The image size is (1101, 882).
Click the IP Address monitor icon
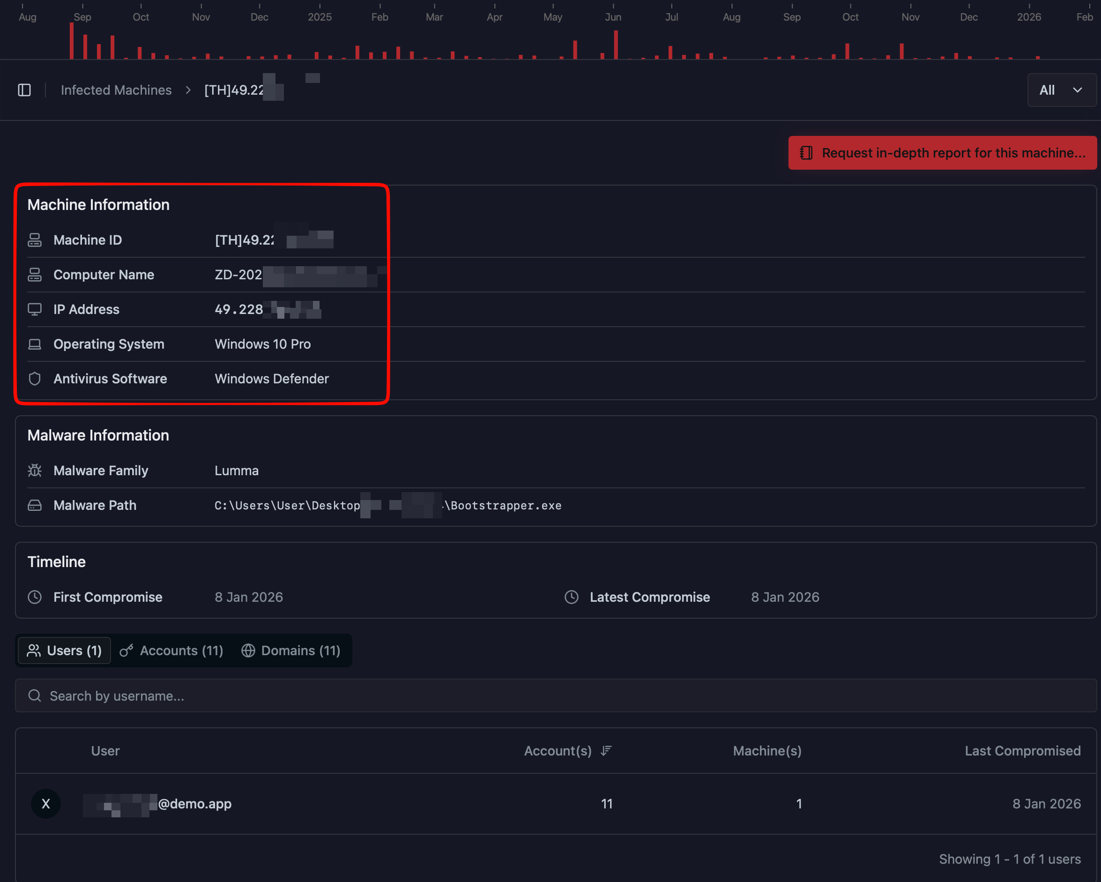tap(35, 309)
